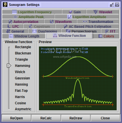The height and width of the screenshot is (123, 122).
Task: Click the Stopband Attenuation text in preview
Action: [x=64, y=49]
